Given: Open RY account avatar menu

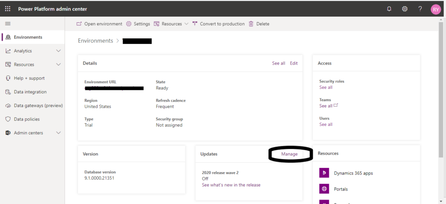Looking at the screenshot, I should tap(436, 10).
